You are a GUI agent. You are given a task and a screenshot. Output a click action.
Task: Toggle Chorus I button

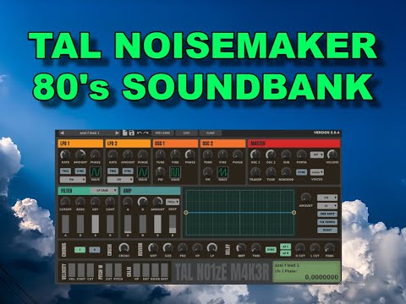(x=80, y=249)
